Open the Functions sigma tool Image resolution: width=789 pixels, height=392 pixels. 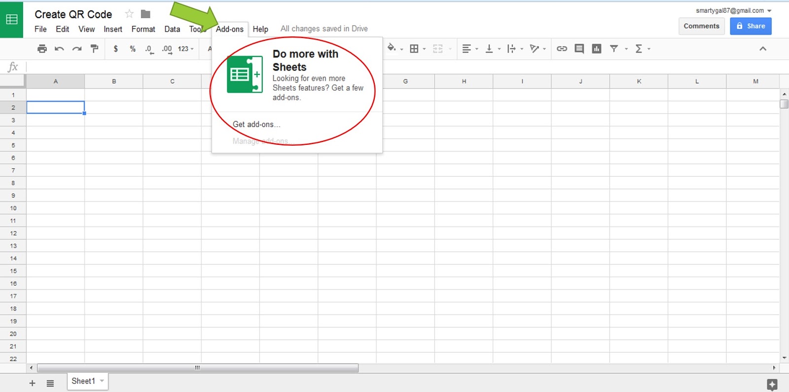coord(639,49)
